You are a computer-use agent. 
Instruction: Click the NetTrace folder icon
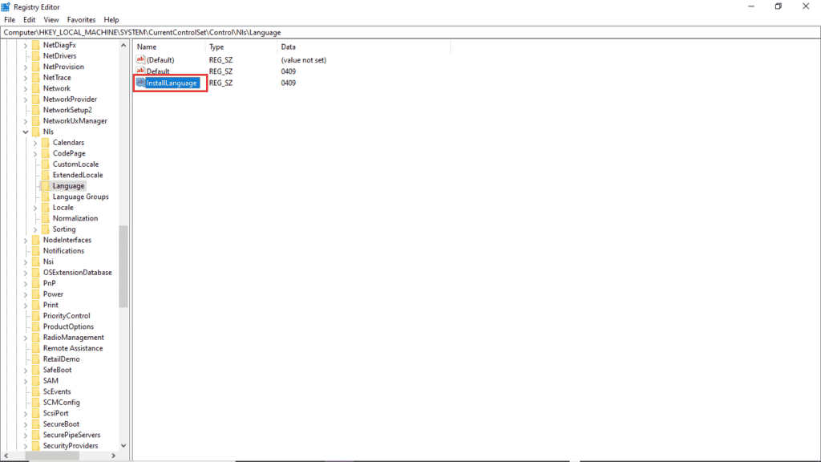coord(35,78)
